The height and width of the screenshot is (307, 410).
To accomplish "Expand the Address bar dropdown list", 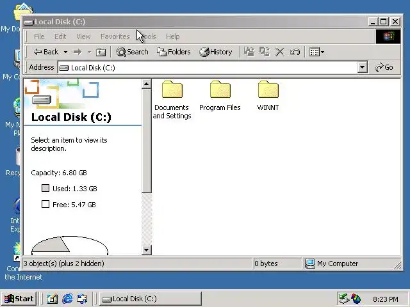I will click(x=362, y=67).
